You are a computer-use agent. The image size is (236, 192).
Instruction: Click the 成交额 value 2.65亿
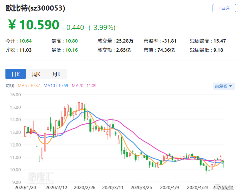click(123, 50)
